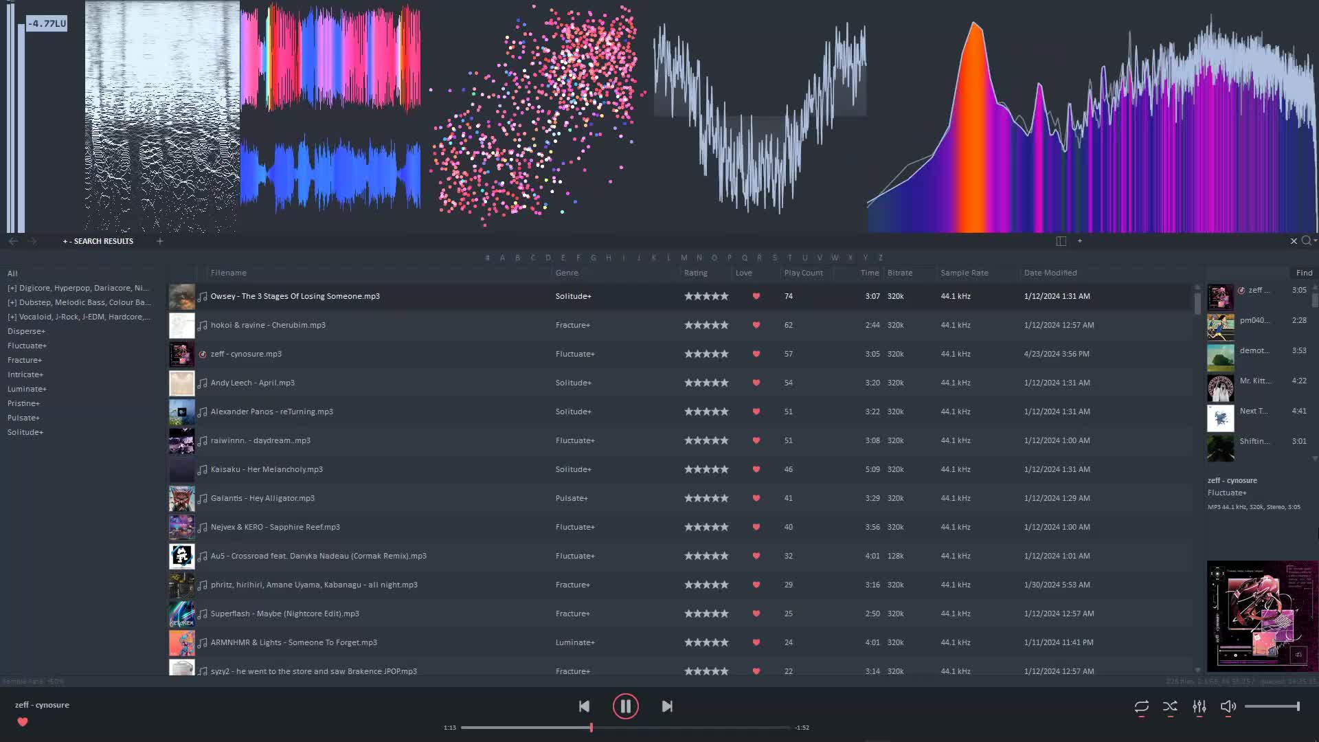Toggle shuffle mode on

pyautogui.click(x=1171, y=706)
